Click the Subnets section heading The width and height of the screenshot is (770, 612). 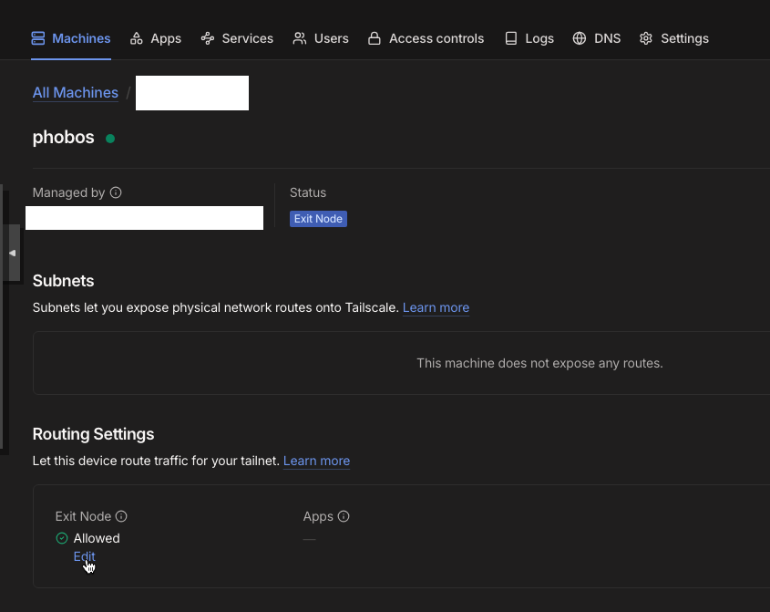[x=64, y=281]
